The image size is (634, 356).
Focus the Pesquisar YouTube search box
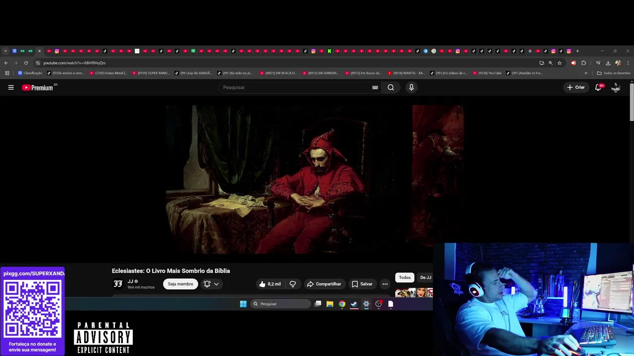point(295,88)
